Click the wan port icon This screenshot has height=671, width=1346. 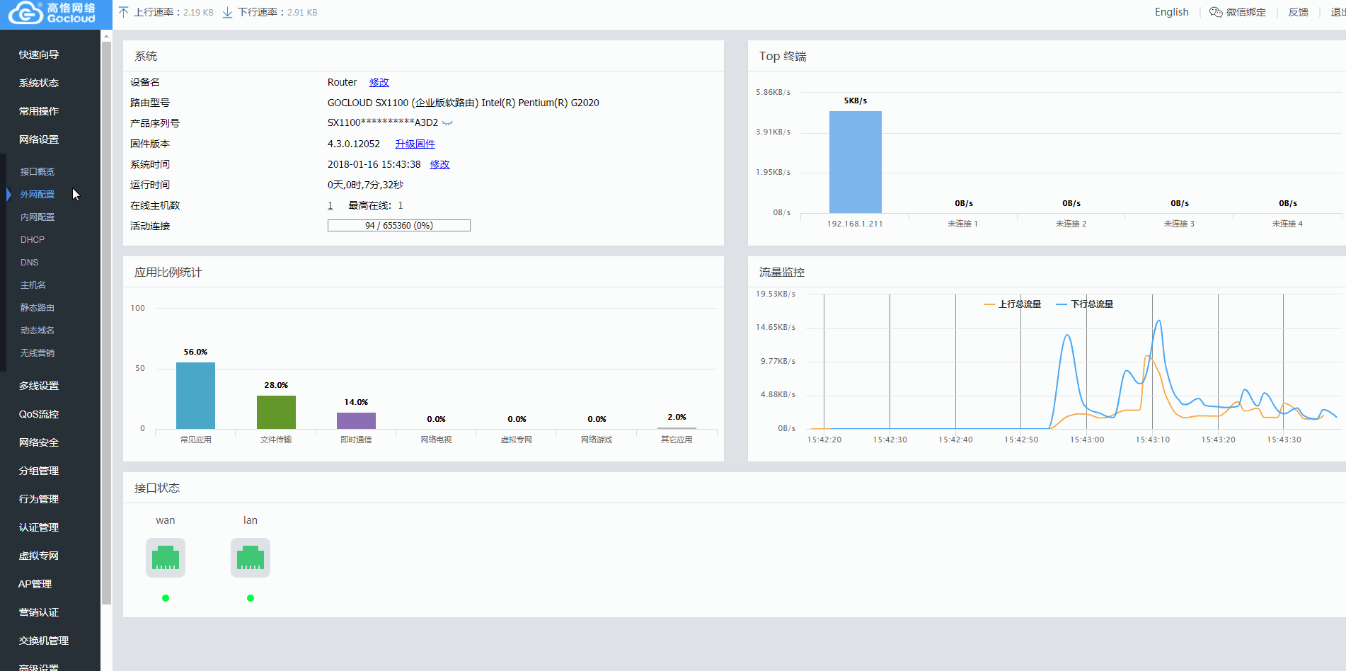(166, 558)
